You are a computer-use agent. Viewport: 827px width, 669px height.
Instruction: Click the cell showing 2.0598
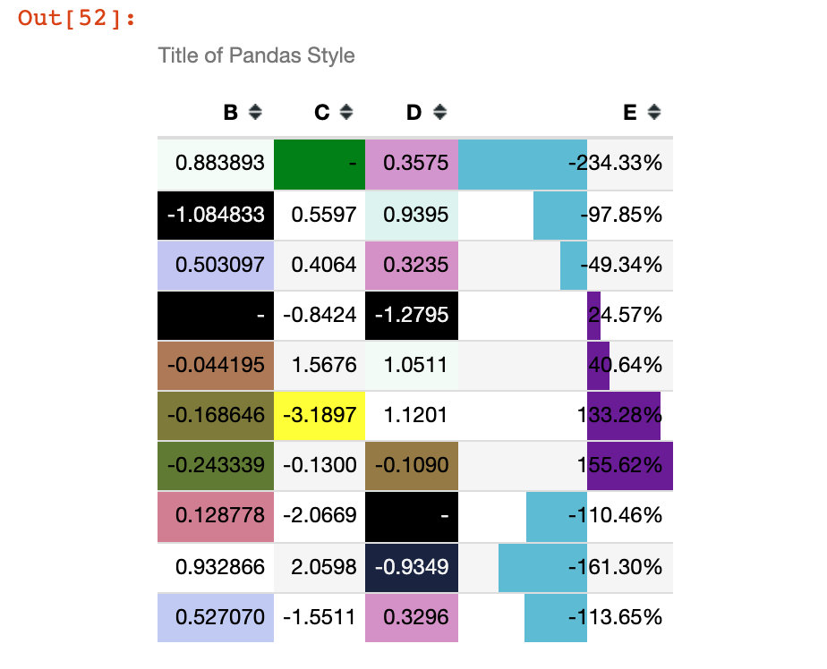pos(320,567)
